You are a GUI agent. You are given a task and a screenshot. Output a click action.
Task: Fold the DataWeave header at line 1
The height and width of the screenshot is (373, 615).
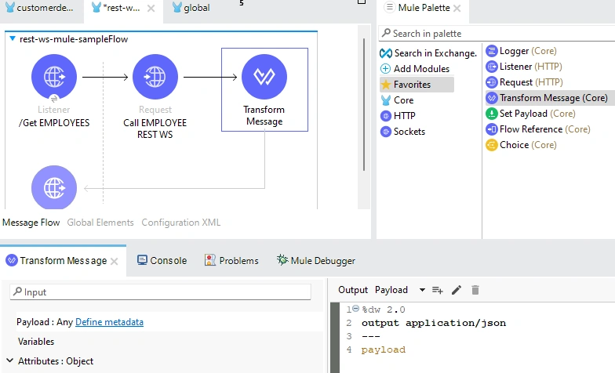(x=356, y=309)
